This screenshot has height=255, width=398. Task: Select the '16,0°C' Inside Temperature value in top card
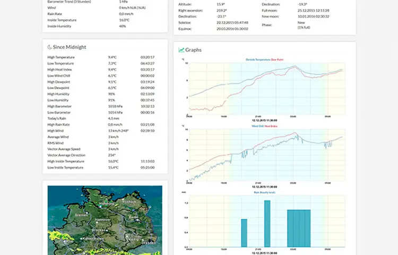(124, 20)
